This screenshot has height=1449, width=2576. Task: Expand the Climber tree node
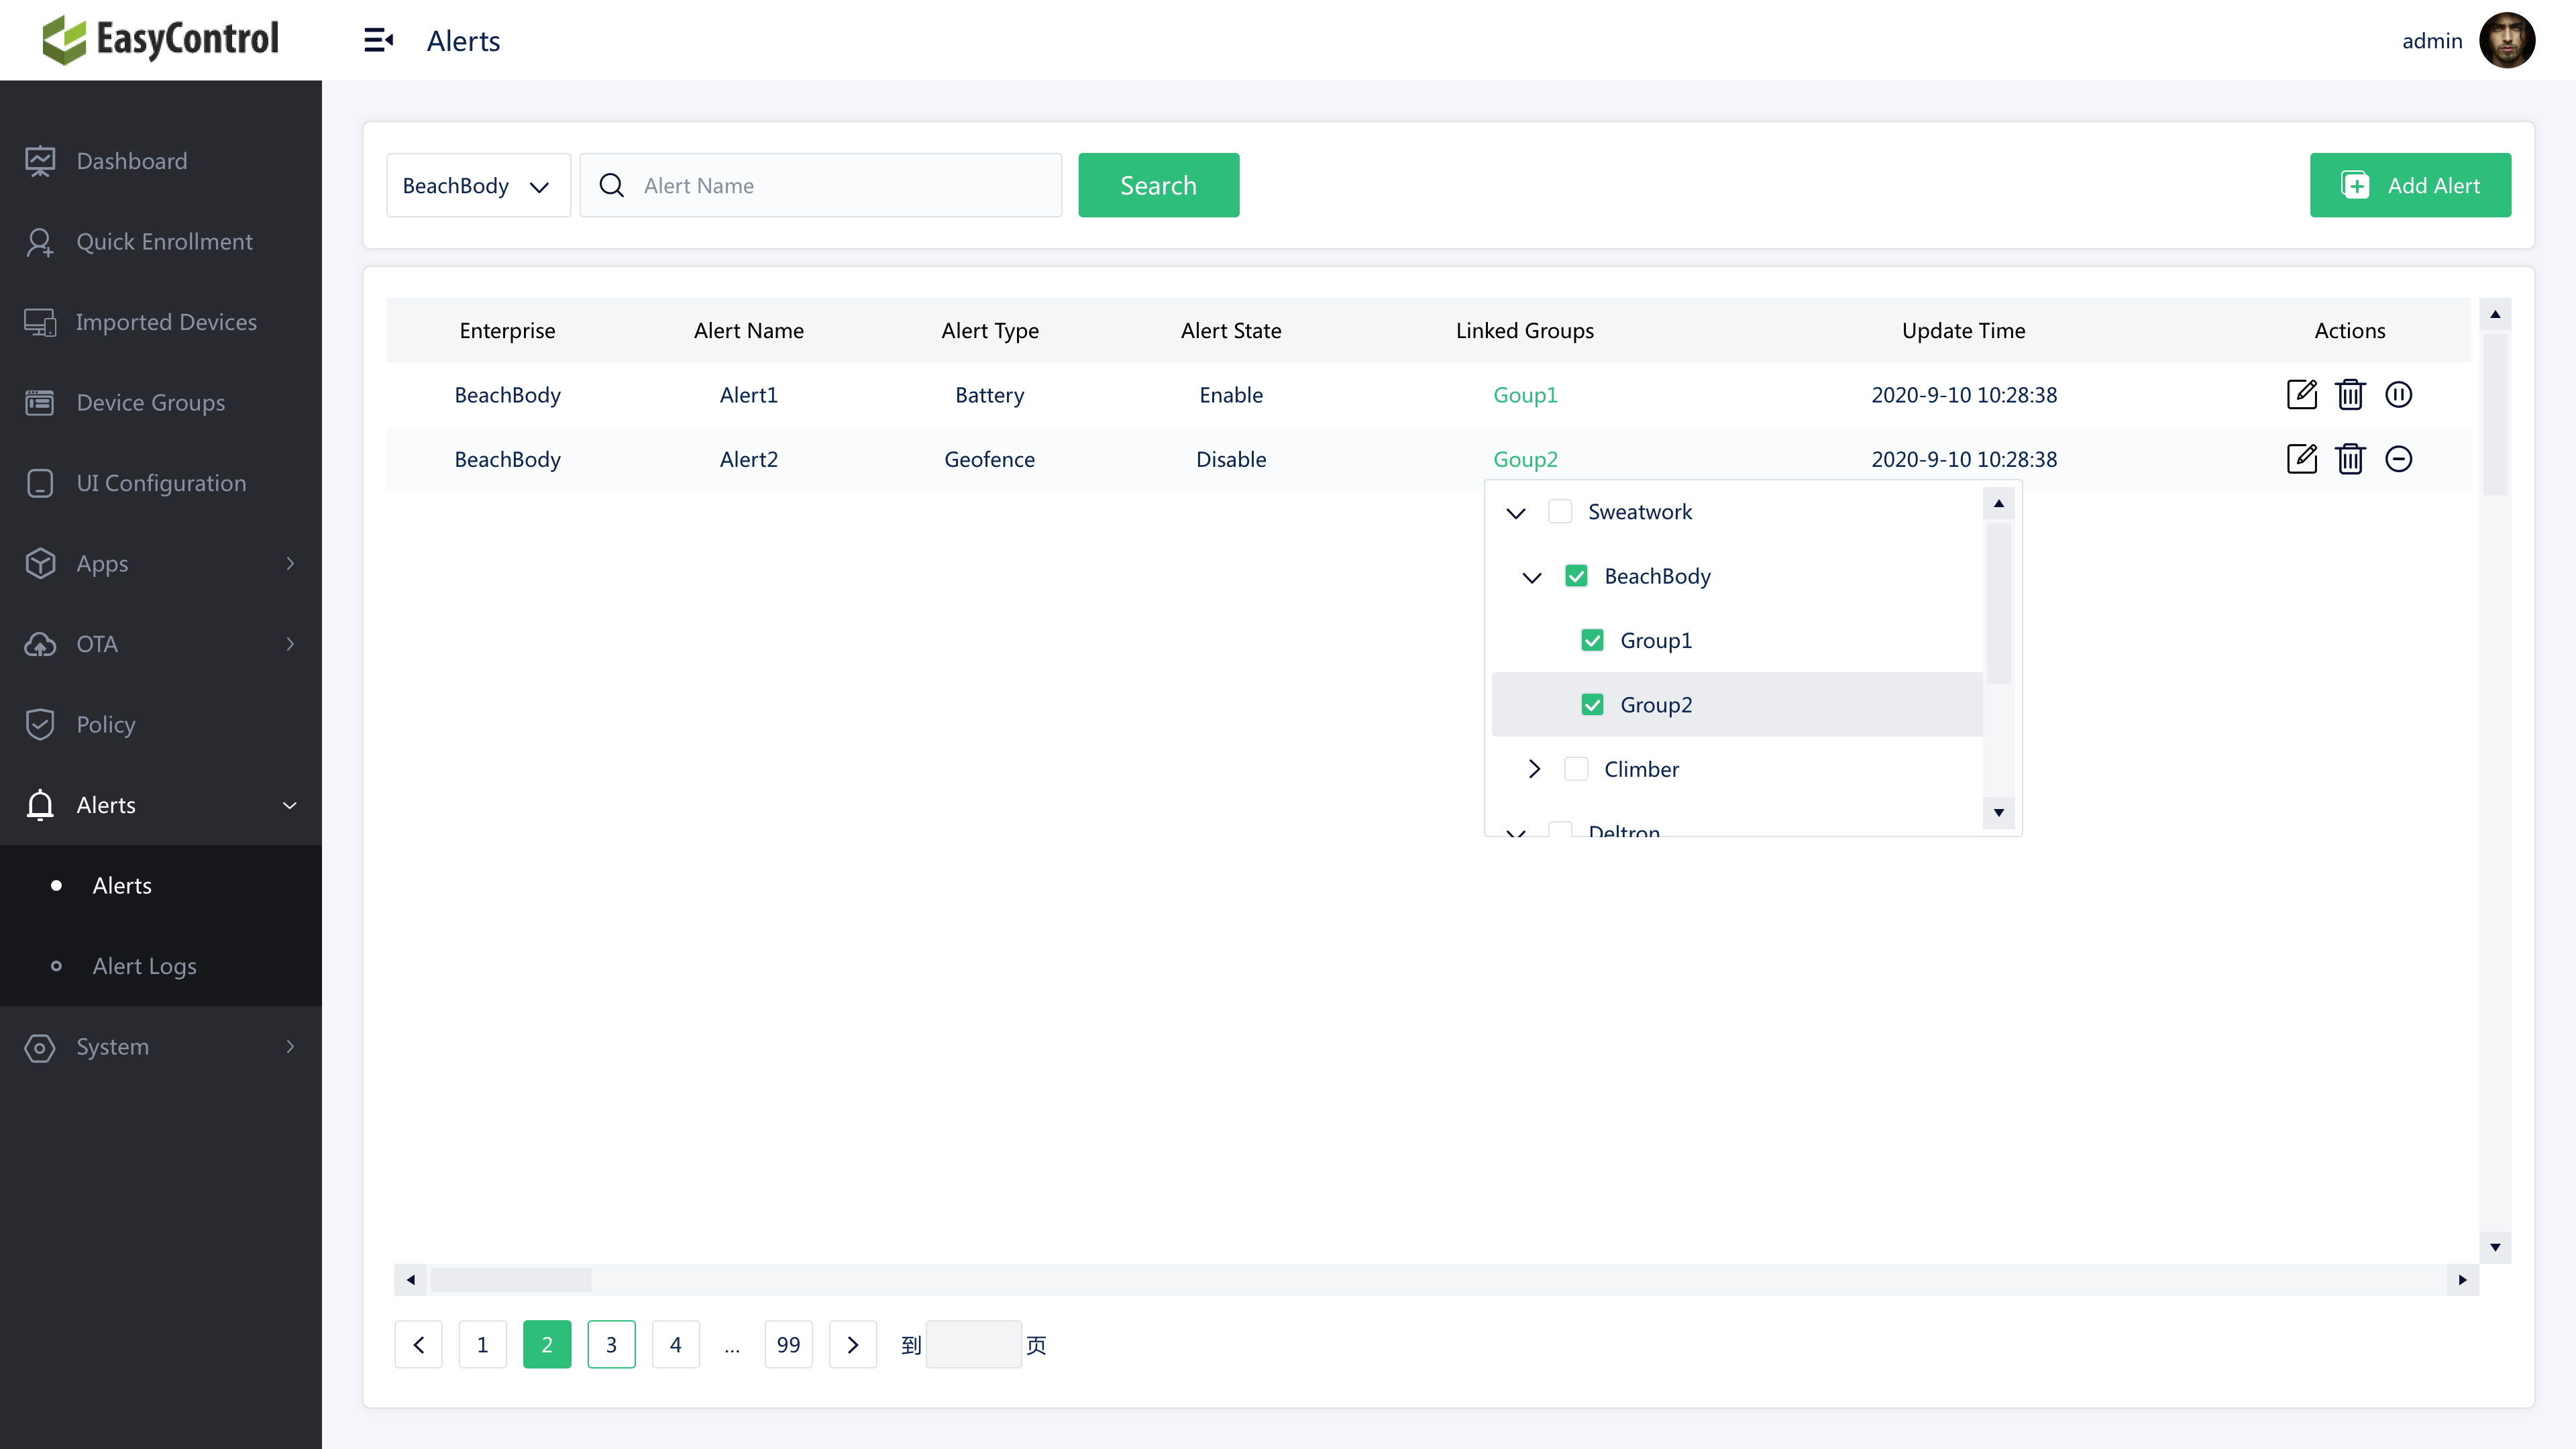[x=1534, y=768]
